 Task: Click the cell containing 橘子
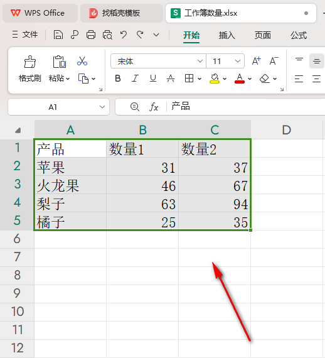70,222
